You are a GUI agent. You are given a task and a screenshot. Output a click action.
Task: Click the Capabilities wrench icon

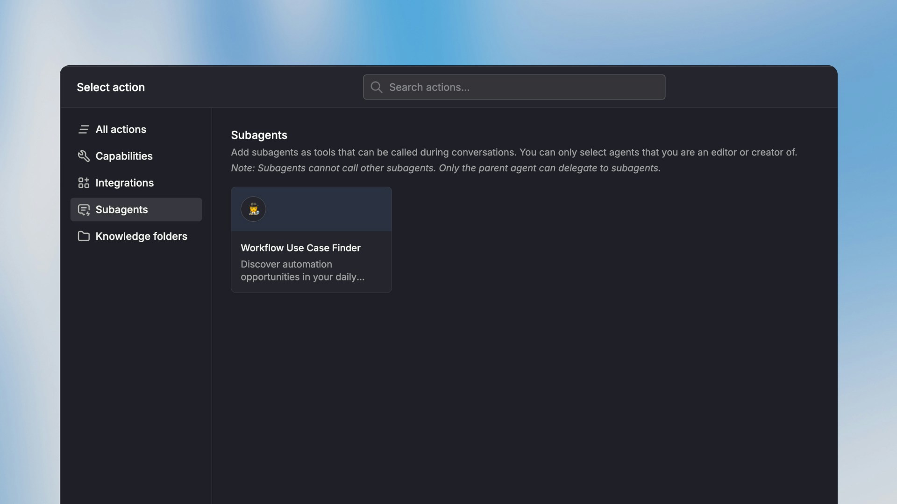pos(84,156)
